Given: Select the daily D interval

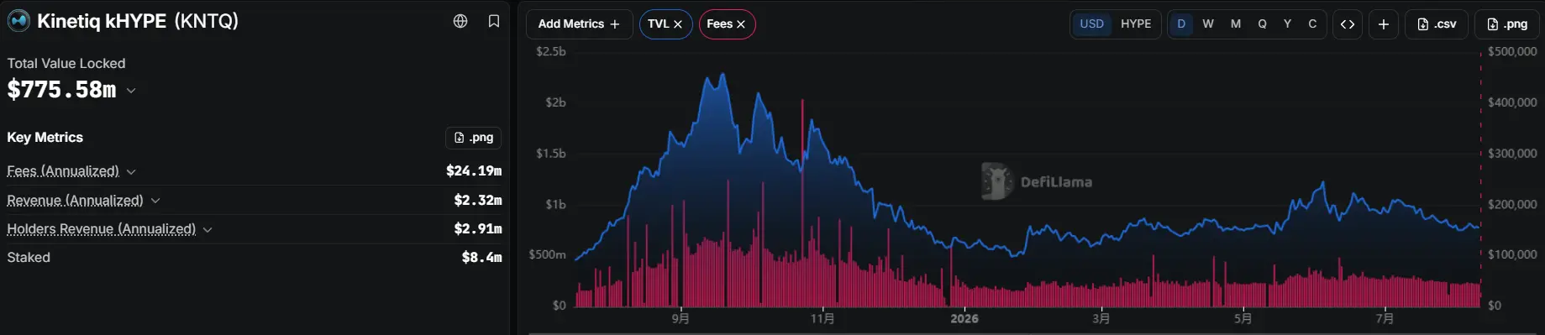Looking at the screenshot, I should [x=1181, y=24].
